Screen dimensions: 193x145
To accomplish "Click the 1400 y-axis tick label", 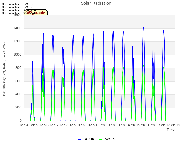I will tap(17, 28).
